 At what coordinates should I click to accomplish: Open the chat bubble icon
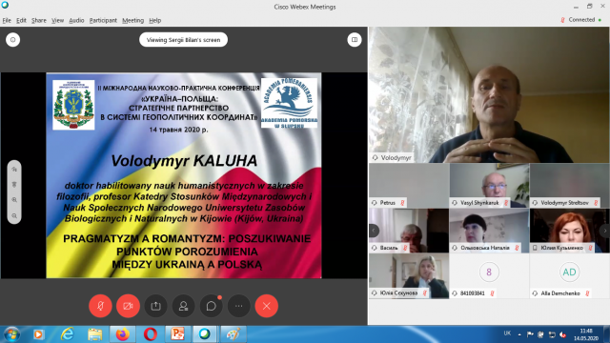[211, 306]
